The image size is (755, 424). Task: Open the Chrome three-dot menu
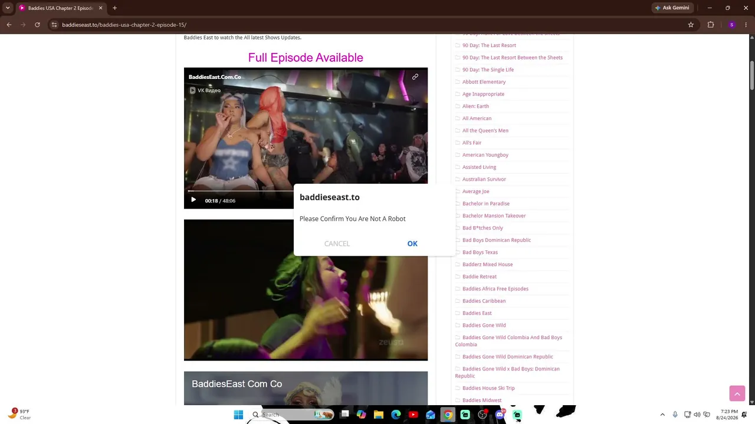point(746,25)
